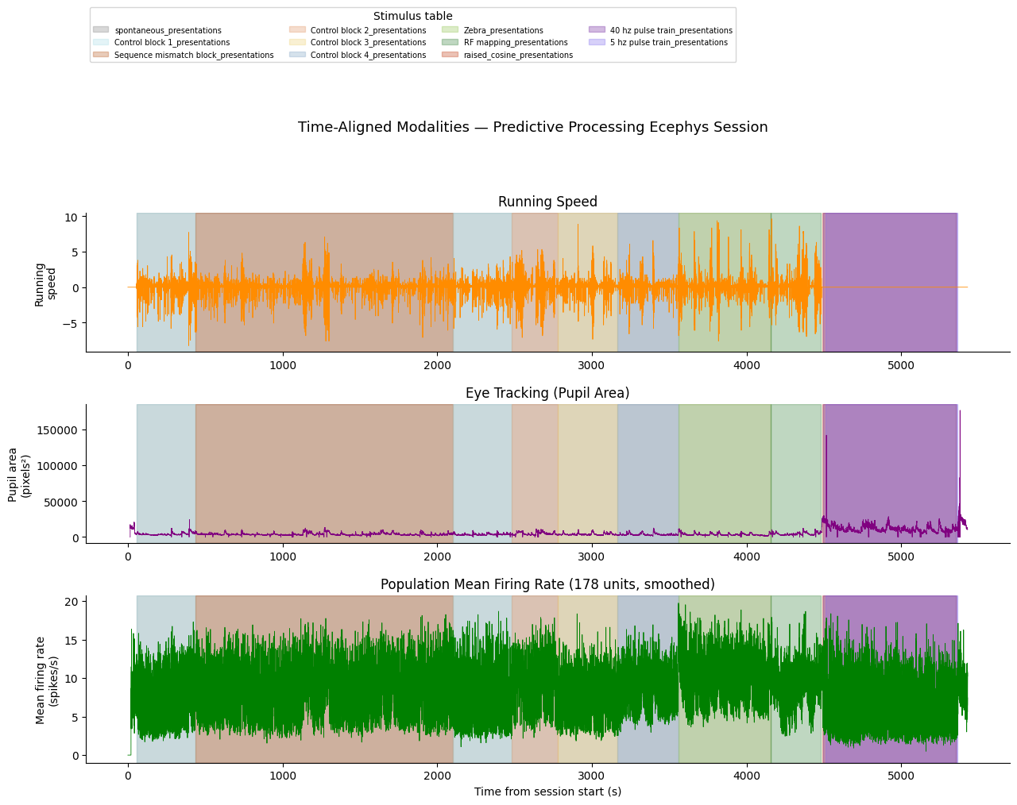Select the "Population Mean Firing Rate" subplot title
The image size is (1017, 805).
pyautogui.click(x=547, y=584)
